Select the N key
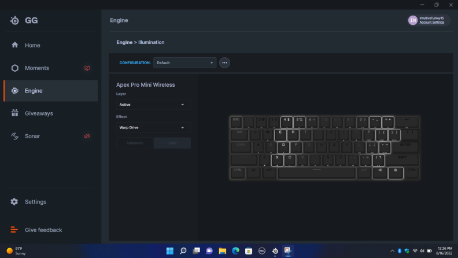The height and width of the screenshot is (258, 458). click(328, 160)
